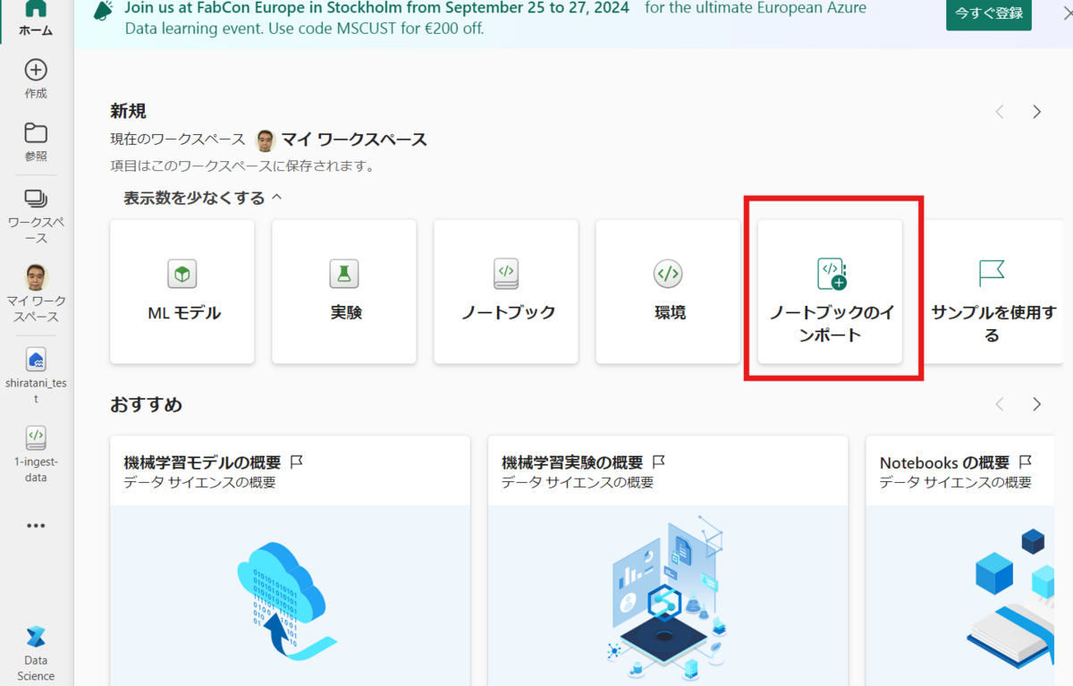Viewport: 1073px width, 686px height.
Task: Open 機械学習実験の概要 illustration thumbnail
Action: [668, 596]
